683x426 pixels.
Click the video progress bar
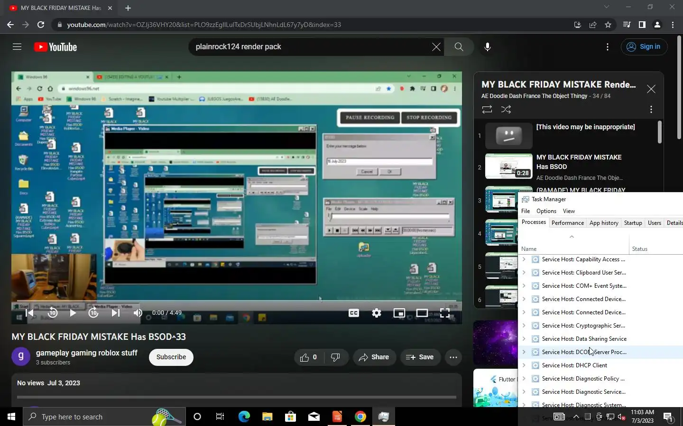[x=237, y=301]
